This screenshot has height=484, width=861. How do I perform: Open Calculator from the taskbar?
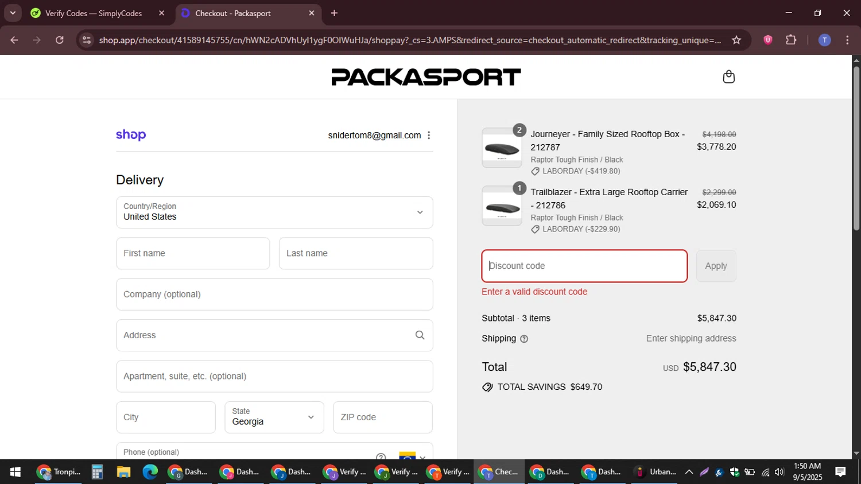tap(97, 472)
